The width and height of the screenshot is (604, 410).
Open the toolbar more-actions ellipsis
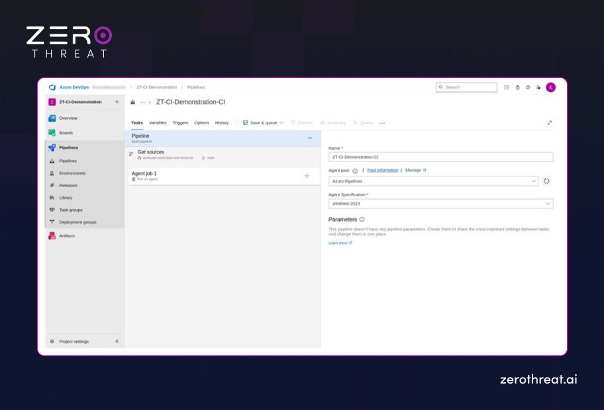click(382, 123)
